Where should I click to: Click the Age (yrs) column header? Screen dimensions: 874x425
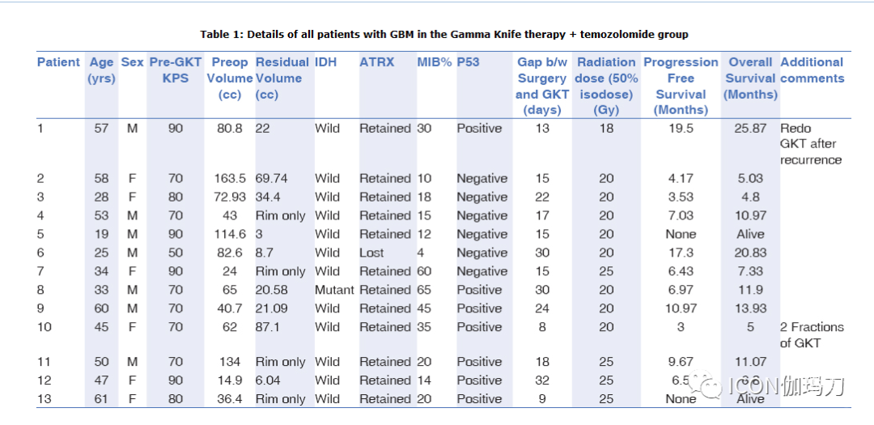point(102,70)
